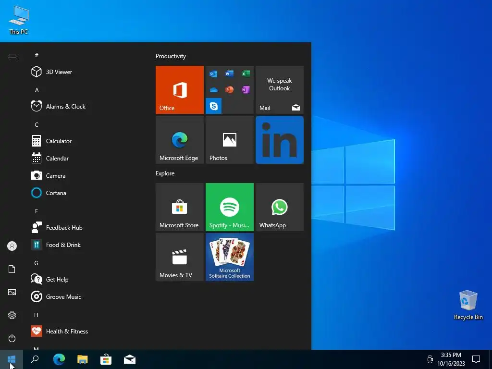Open the clock showing 3:35 PM
Viewport: 492px width, 369px height.
coord(451,359)
